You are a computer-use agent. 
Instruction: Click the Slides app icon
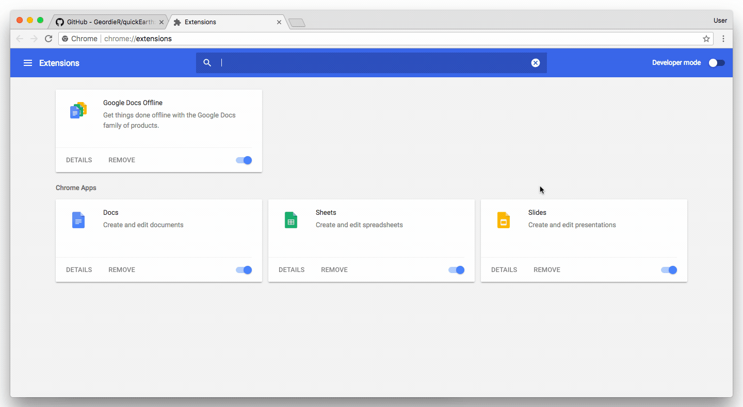(504, 220)
